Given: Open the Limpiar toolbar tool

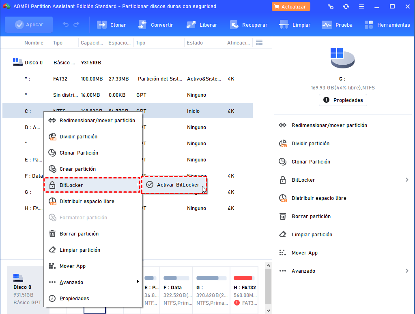Looking at the screenshot, I should click(295, 25).
